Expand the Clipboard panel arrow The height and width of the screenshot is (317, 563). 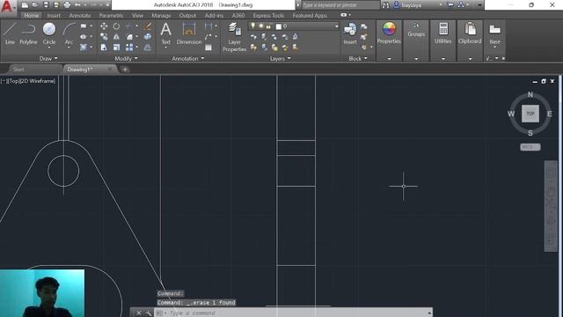coord(470,59)
